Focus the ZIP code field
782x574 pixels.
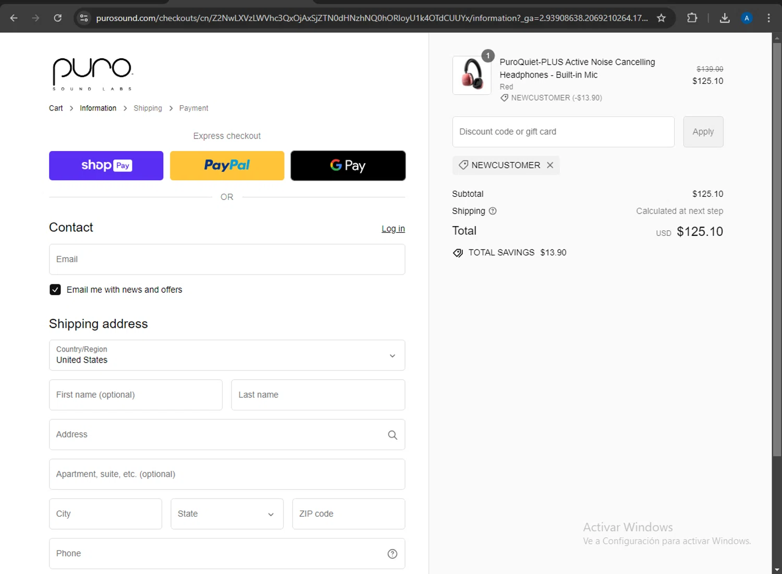(348, 514)
